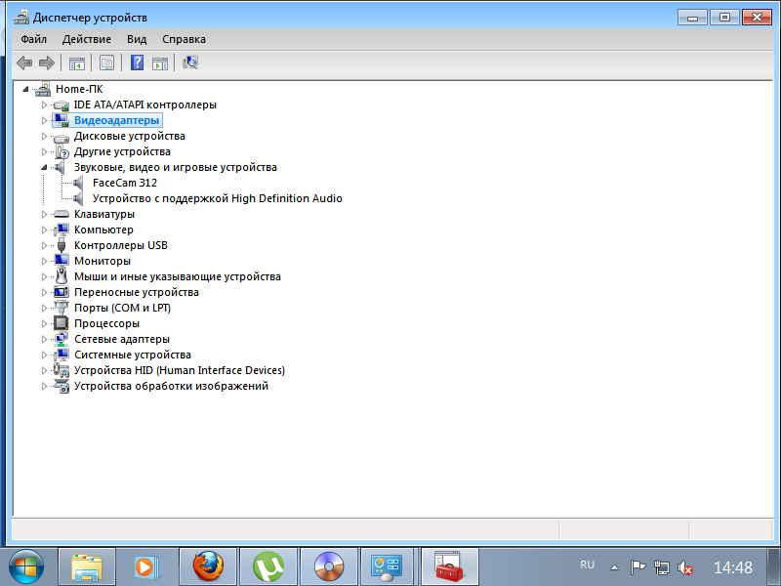Select Устройство с поддержкой High Definition Audio
The height and width of the screenshot is (586, 781).
(x=217, y=198)
